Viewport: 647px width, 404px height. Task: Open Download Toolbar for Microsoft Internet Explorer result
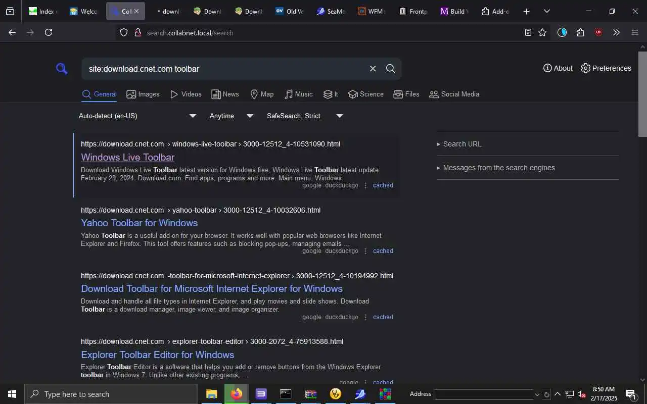[x=212, y=288]
